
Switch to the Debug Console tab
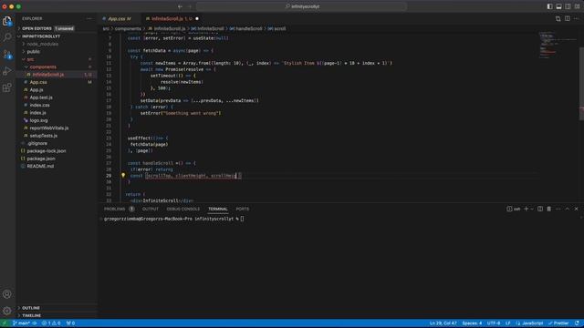[x=182, y=209]
